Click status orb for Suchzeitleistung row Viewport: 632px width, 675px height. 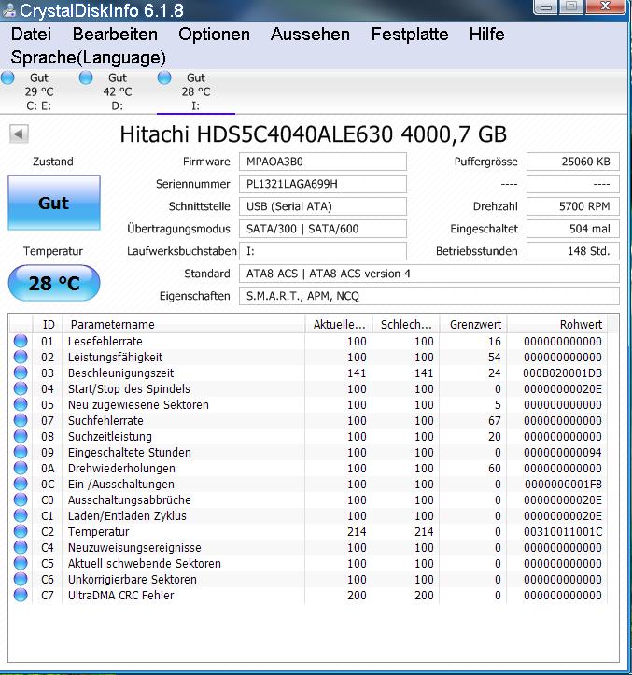21,437
